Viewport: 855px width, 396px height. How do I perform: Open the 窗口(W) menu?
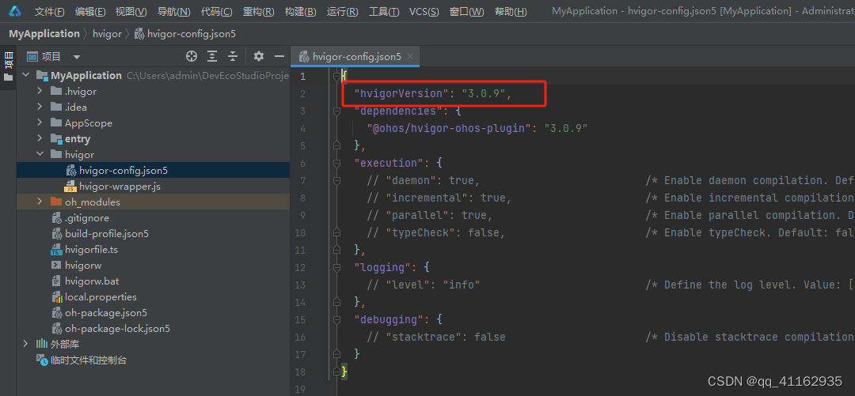(466, 11)
